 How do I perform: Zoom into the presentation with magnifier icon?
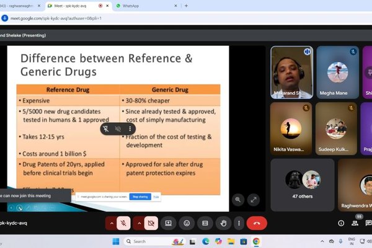237,200
